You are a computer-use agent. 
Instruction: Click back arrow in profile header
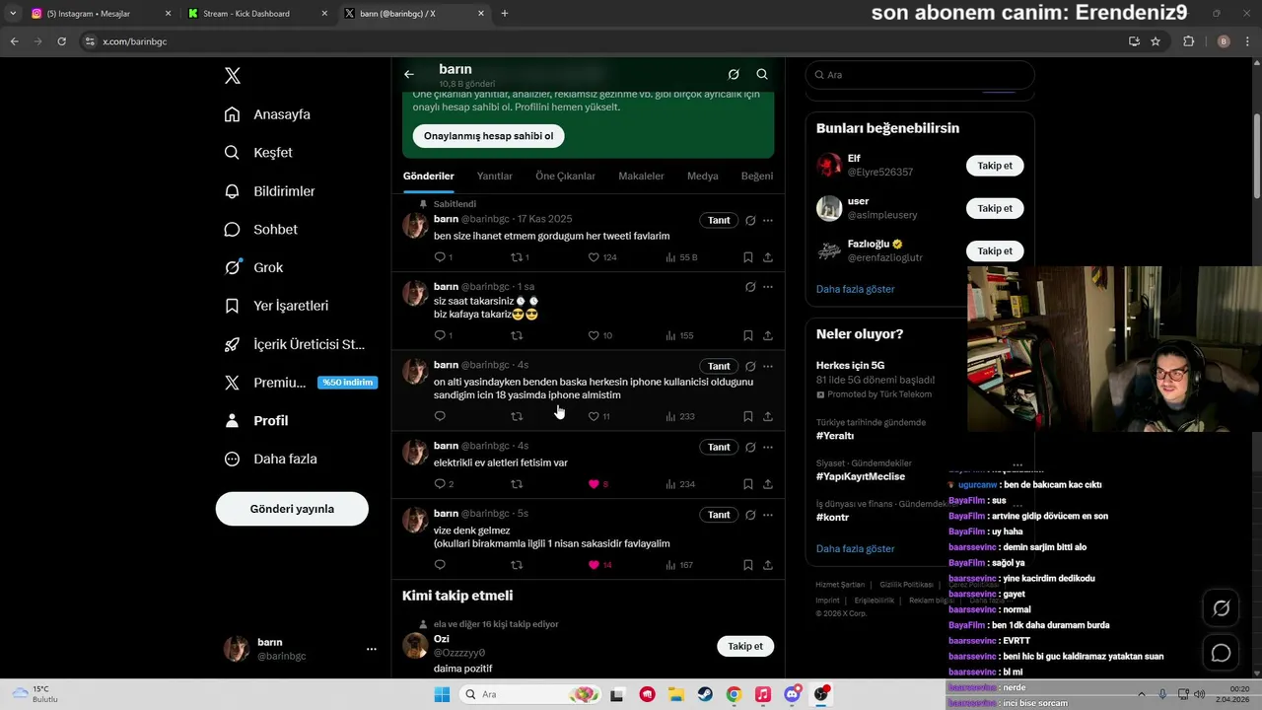[409, 74]
